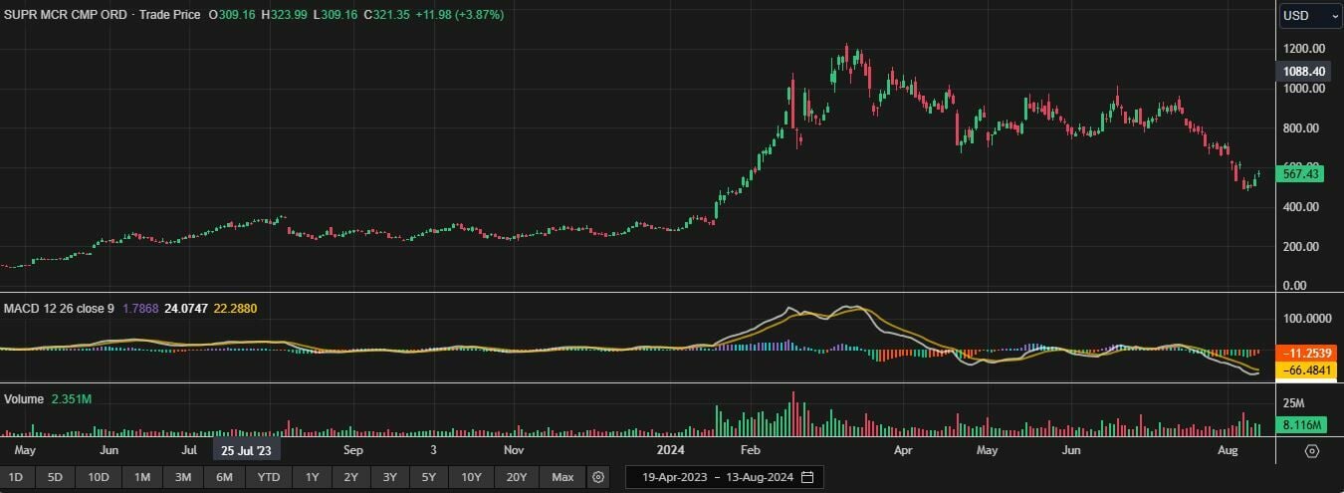This screenshot has width=1344, height=493.
Task: Switch to YTD time range
Action: click(x=269, y=477)
